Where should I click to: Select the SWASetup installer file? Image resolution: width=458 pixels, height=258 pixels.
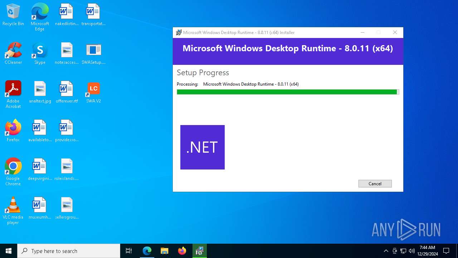point(93,54)
